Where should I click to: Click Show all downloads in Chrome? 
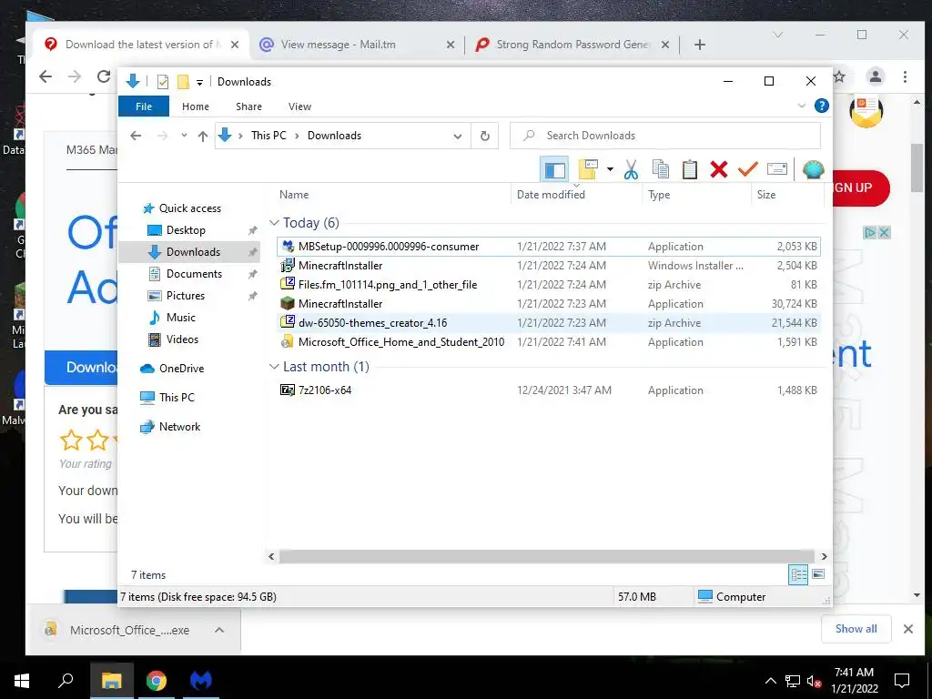coord(856,629)
